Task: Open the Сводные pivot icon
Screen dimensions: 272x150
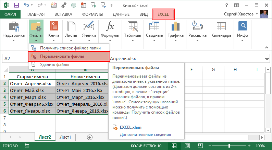Action: coord(154,26)
